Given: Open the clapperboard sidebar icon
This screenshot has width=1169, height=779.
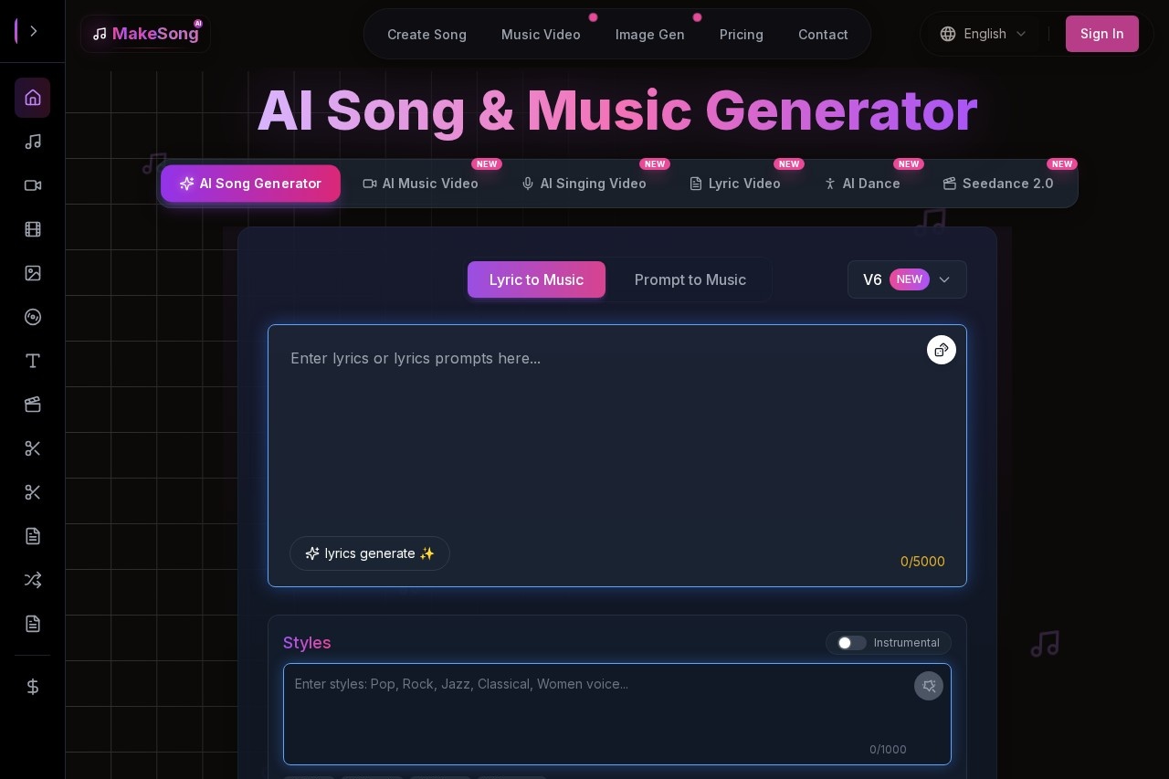Looking at the screenshot, I should (x=33, y=405).
